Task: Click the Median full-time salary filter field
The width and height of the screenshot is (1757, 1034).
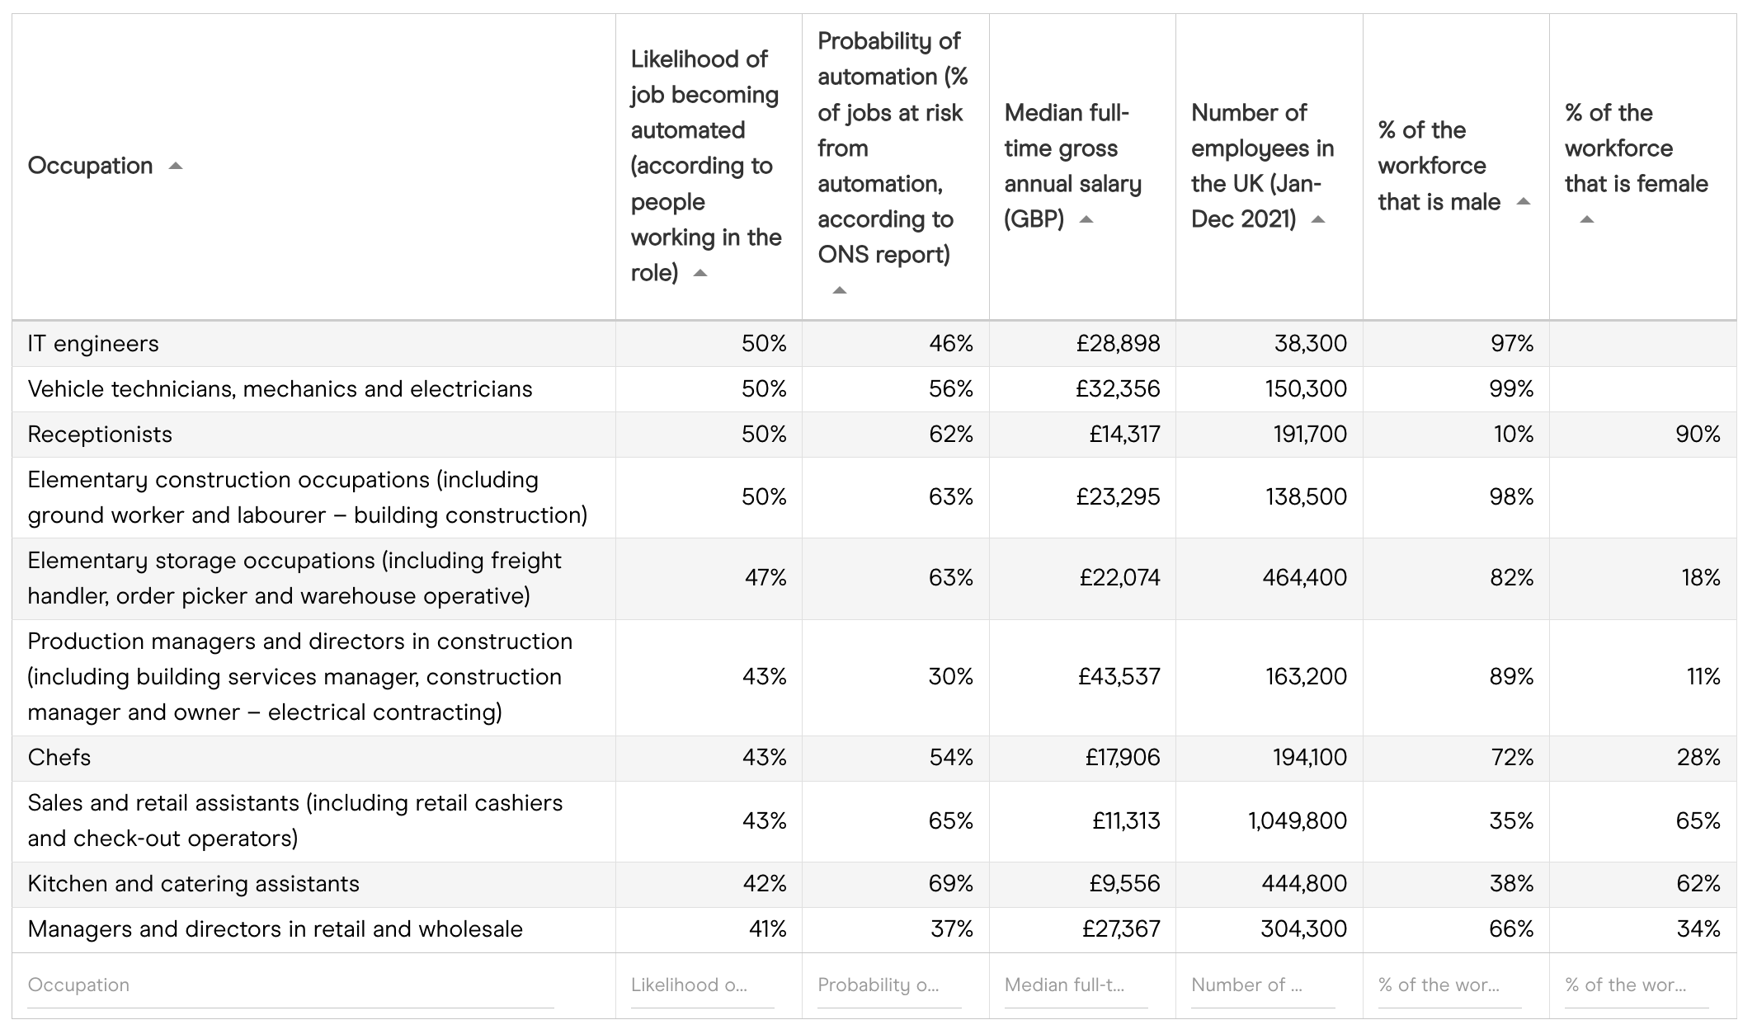Action: pos(1076,985)
